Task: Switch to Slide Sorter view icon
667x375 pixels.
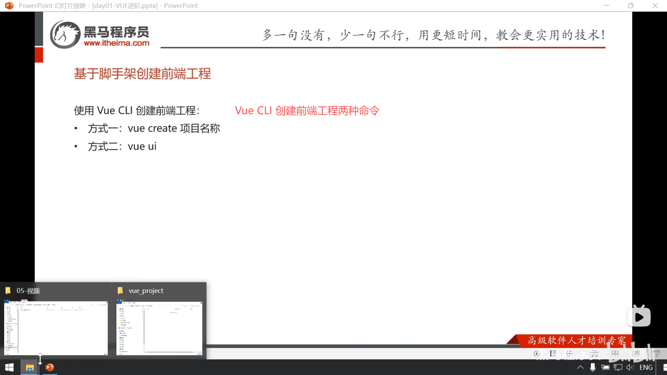Action: tap(615, 353)
